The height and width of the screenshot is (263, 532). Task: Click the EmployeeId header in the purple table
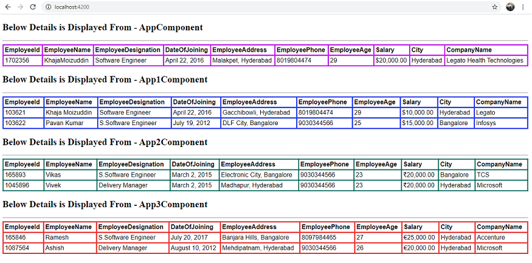coord(22,50)
